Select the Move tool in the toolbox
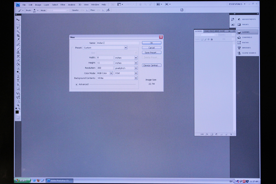This screenshot has width=276, height=184. (18, 20)
